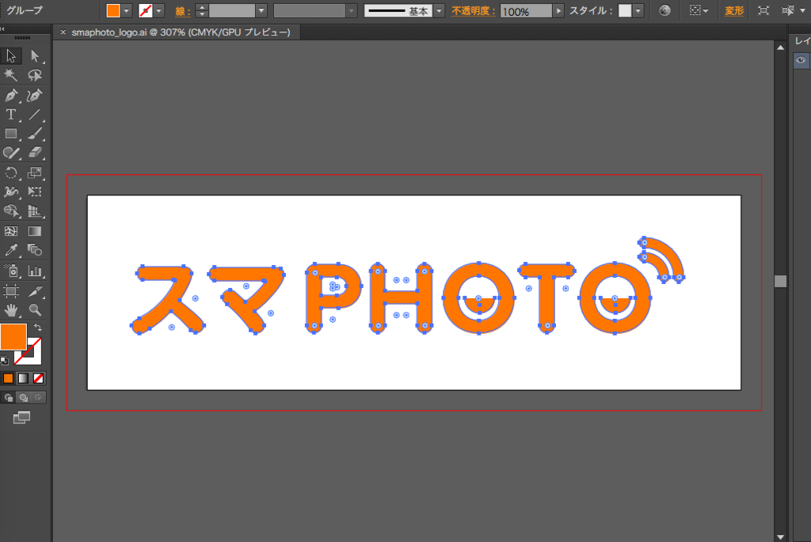Expand opacity slider arrow beside 100%
811x542 pixels.
[558, 11]
